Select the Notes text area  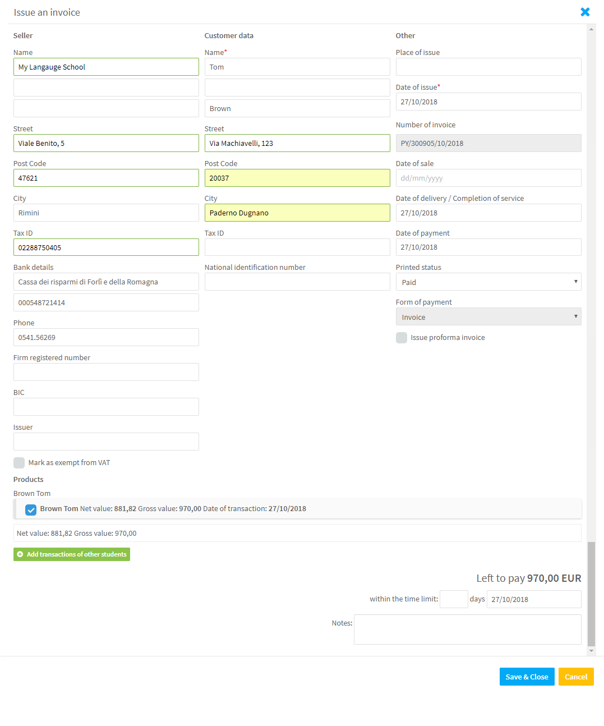[x=468, y=629]
